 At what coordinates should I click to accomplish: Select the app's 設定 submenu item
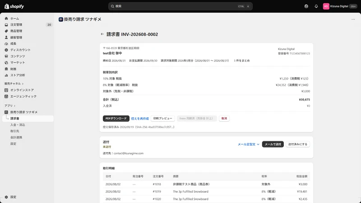13,143
